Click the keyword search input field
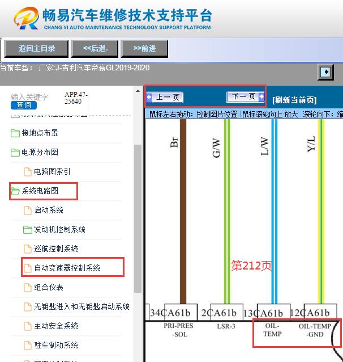 point(29,97)
